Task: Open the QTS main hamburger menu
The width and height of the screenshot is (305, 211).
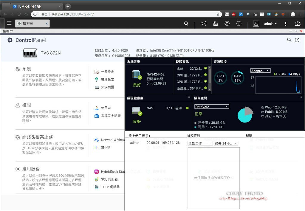Action: click(x=9, y=23)
